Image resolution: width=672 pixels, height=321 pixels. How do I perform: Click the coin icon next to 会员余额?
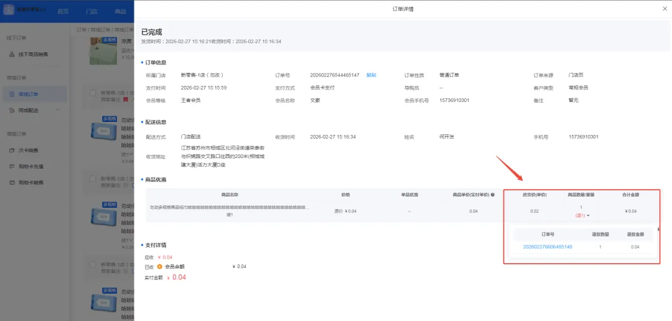[160, 267]
